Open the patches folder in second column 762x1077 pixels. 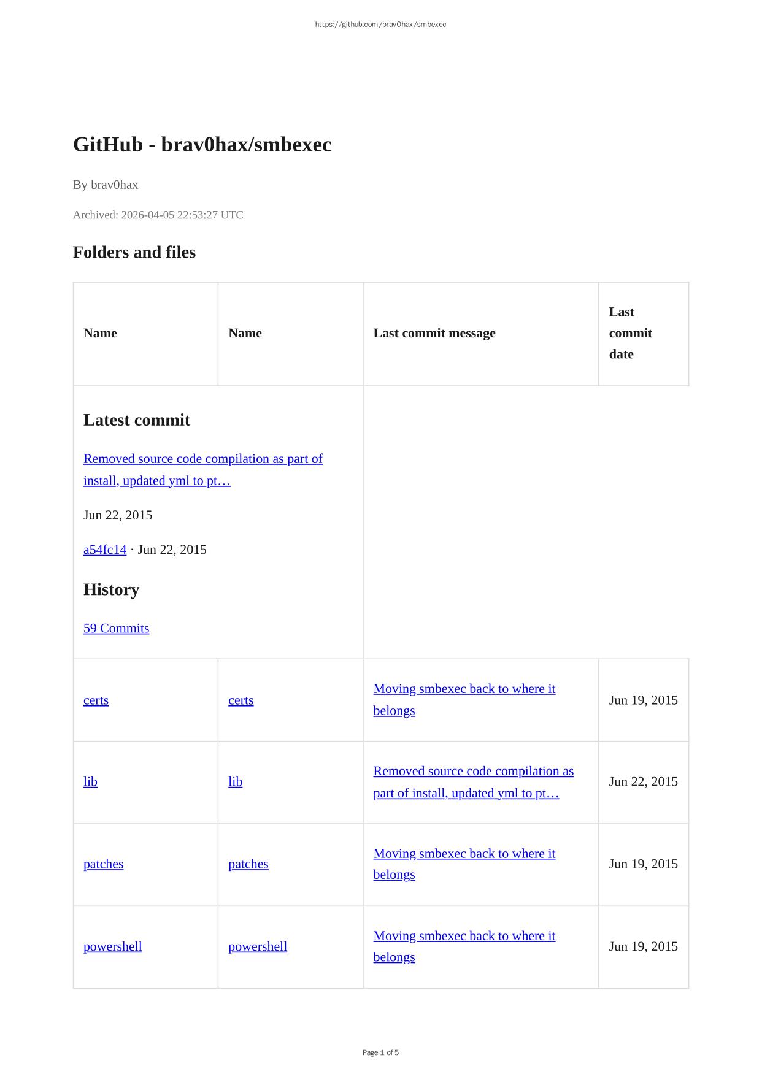248,864
